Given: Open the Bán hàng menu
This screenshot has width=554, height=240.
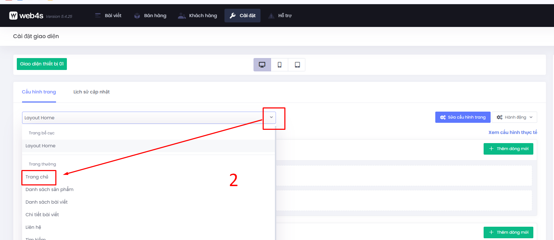Looking at the screenshot, I should tap(150, 16).
